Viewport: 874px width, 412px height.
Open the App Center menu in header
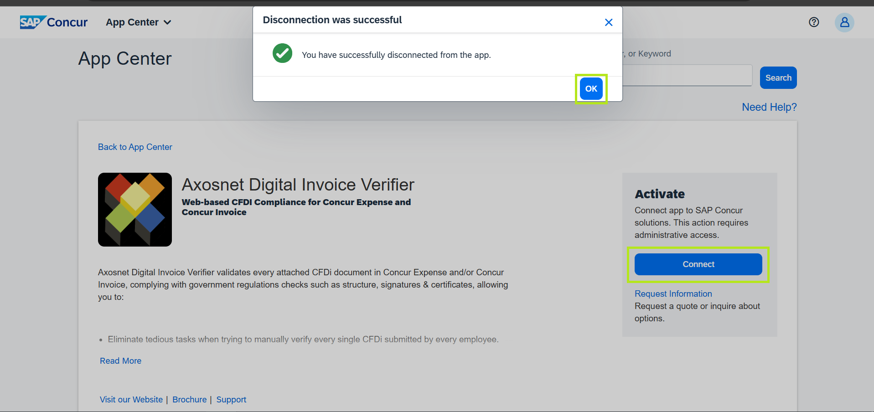(132, 22)
